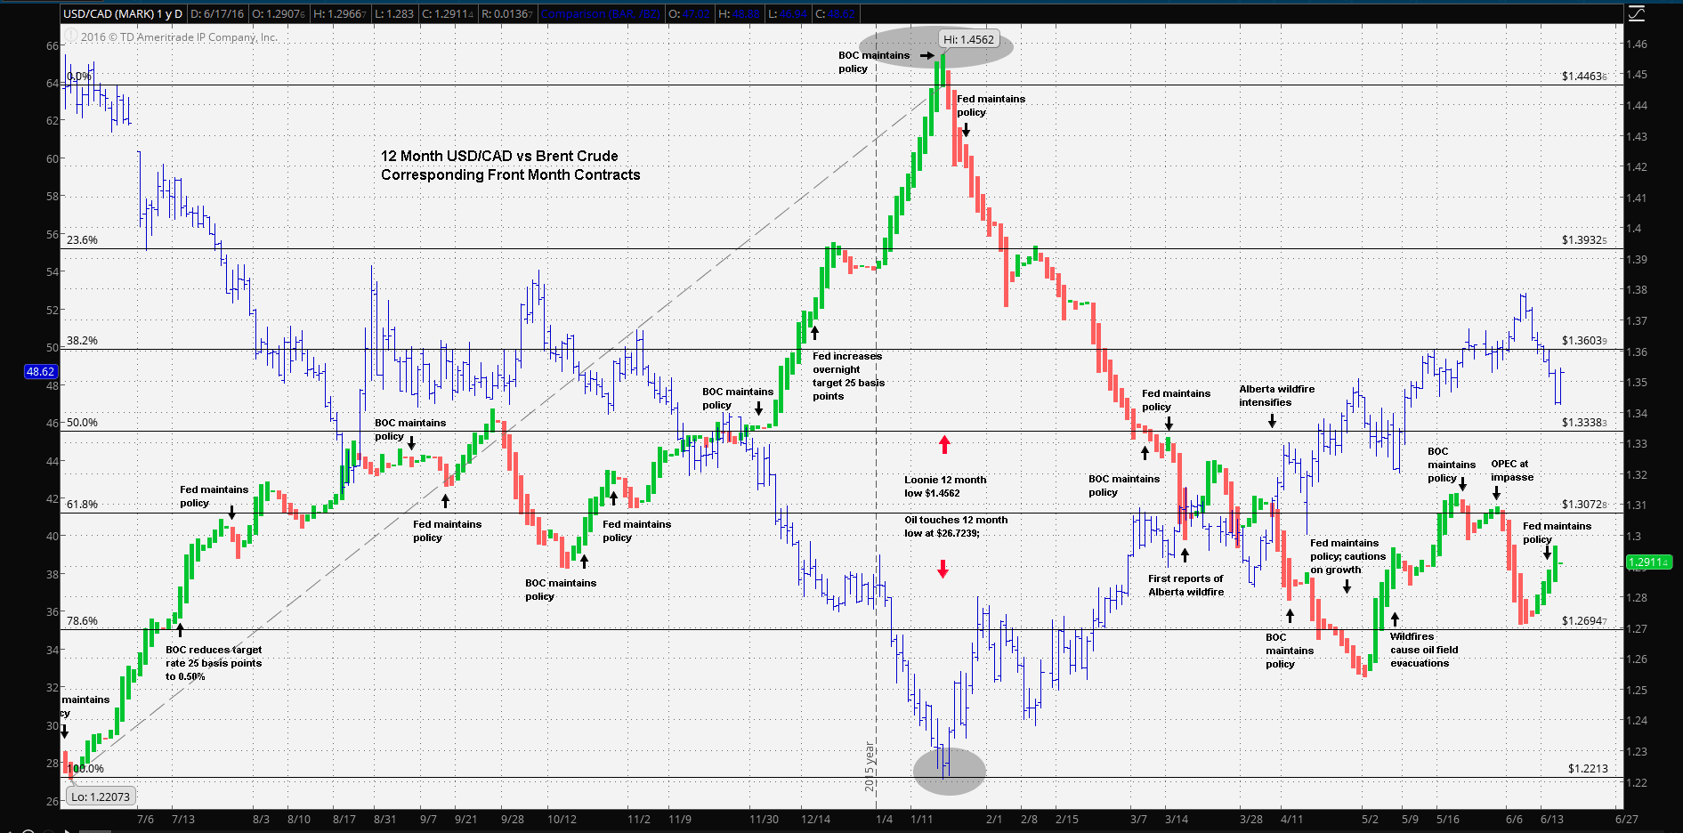Select 'Fed increases overnight target 25 basis points' note
1683x833 pixels.
point(848,376)
